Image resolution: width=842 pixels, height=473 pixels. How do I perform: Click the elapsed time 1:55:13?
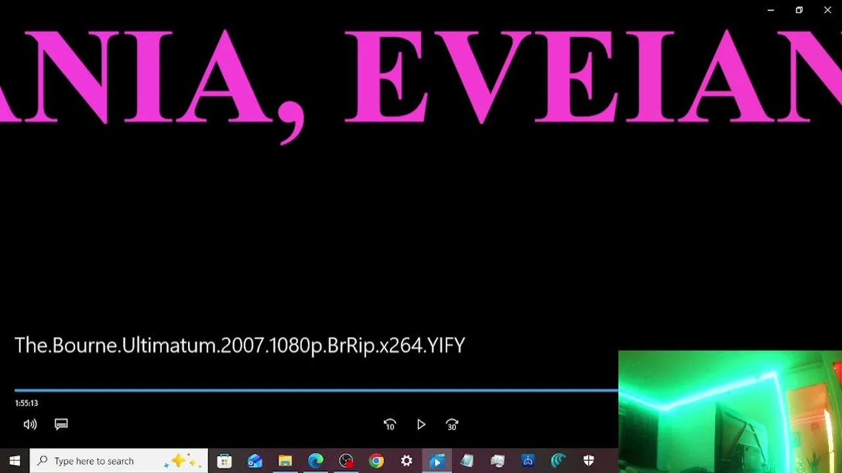tap(26, 403)
